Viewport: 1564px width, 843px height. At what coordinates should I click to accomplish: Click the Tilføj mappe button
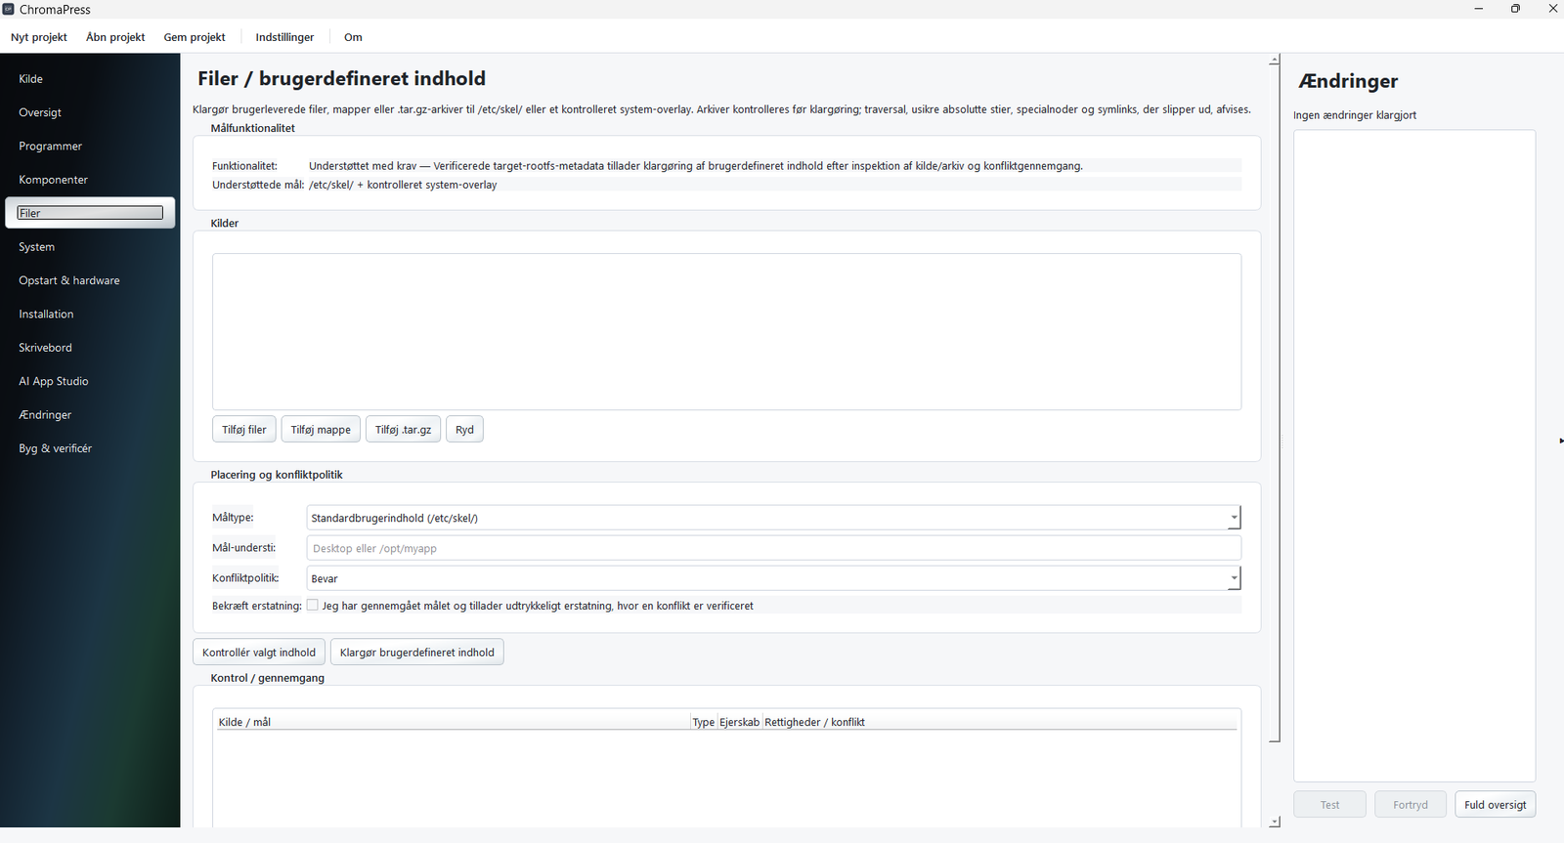pos(321,430)
